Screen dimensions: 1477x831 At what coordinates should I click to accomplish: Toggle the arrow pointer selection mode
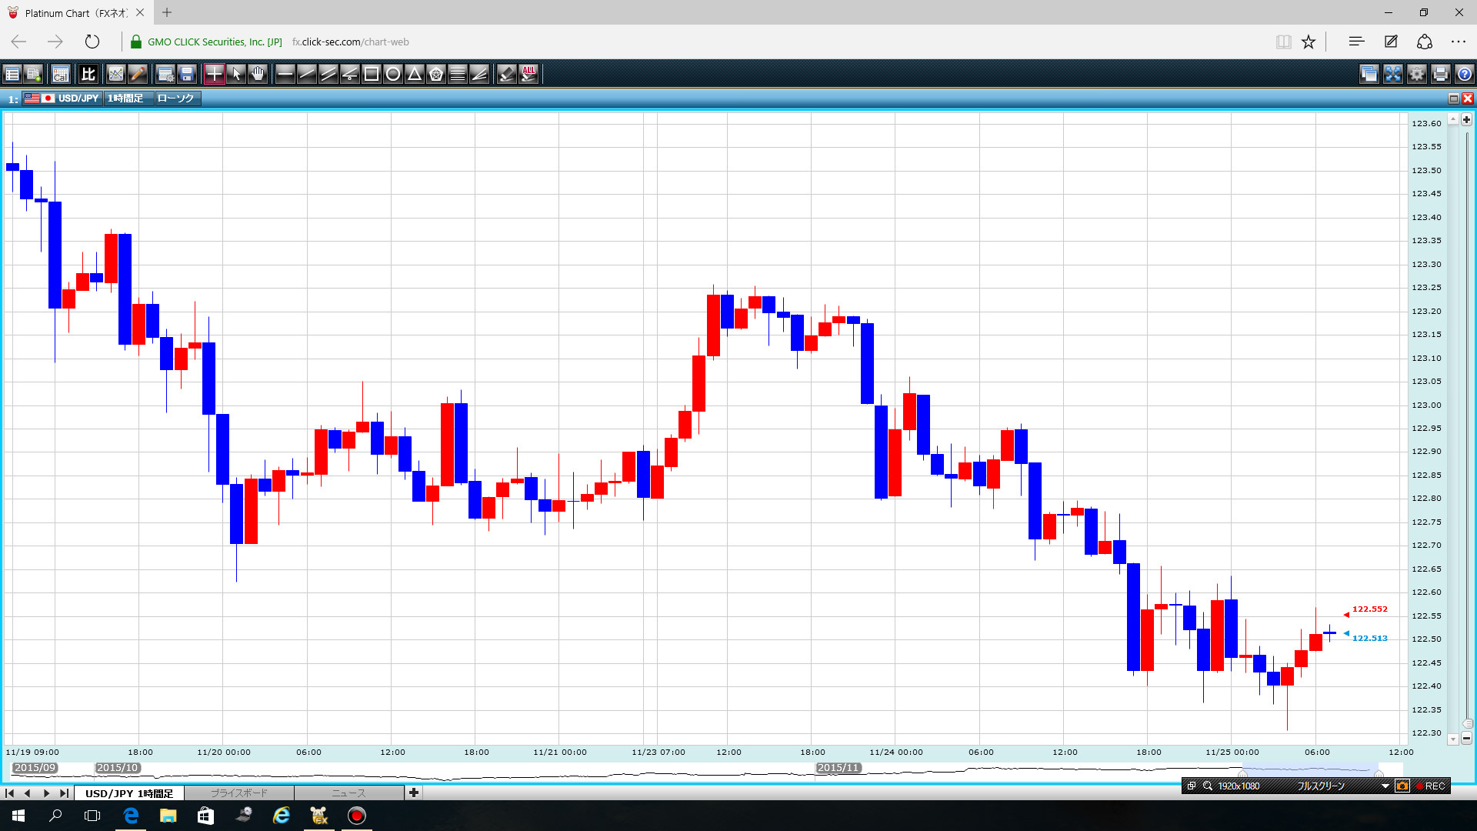[236, 74]
